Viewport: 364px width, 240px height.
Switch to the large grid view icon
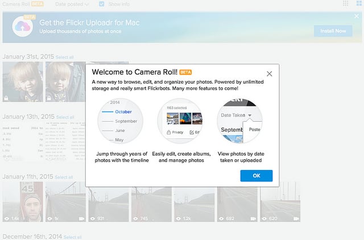coord(359,3)
